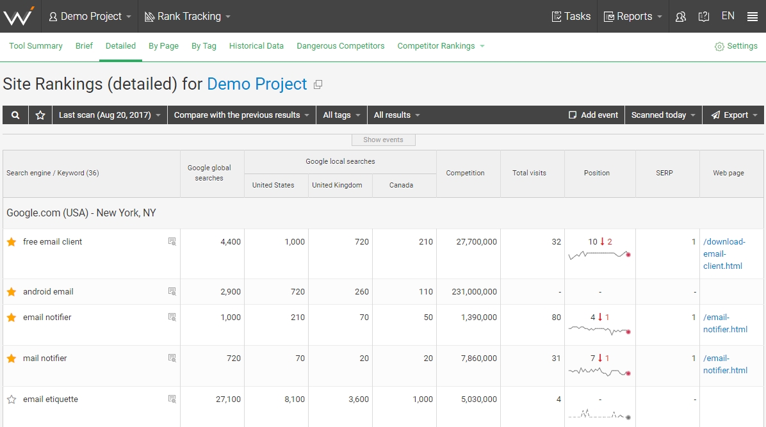Select the email etiquette keyword text
766x427 pixels.
[51, 399]
